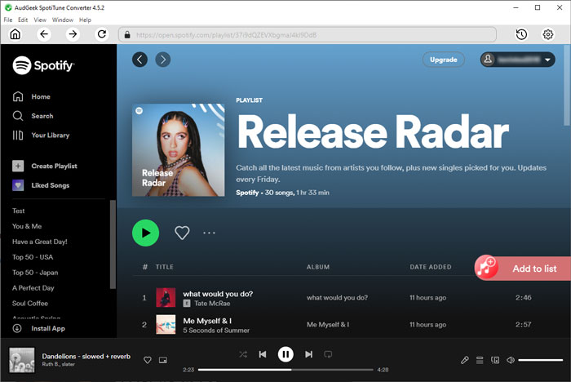Click the now playing Dandelions album art
Viewport: 571px width, 382px height.
tap(22, 360)
